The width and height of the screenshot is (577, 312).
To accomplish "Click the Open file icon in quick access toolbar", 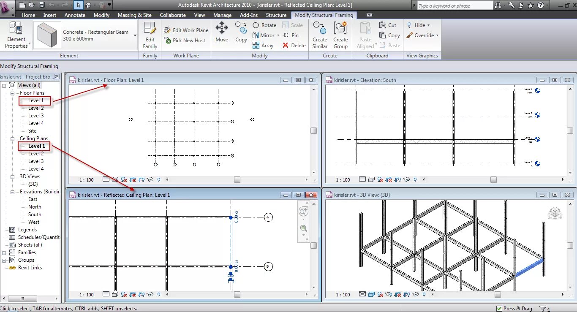I will [x=32, y=5].
